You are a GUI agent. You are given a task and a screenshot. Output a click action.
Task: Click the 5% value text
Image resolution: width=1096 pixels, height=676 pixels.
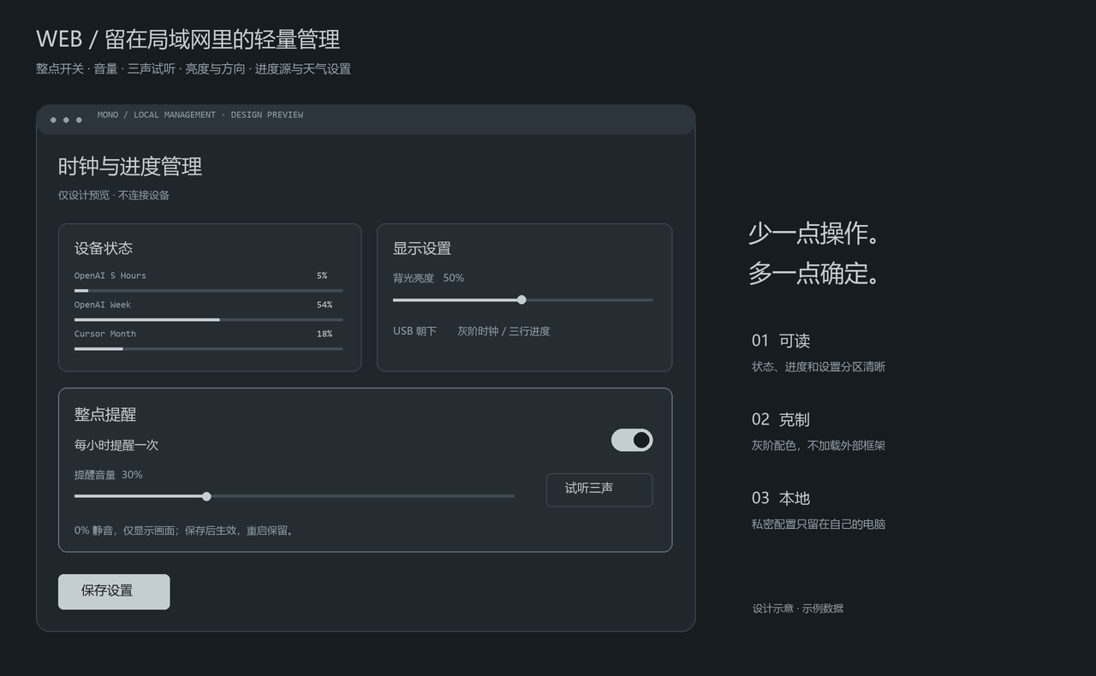pos(322,276)
